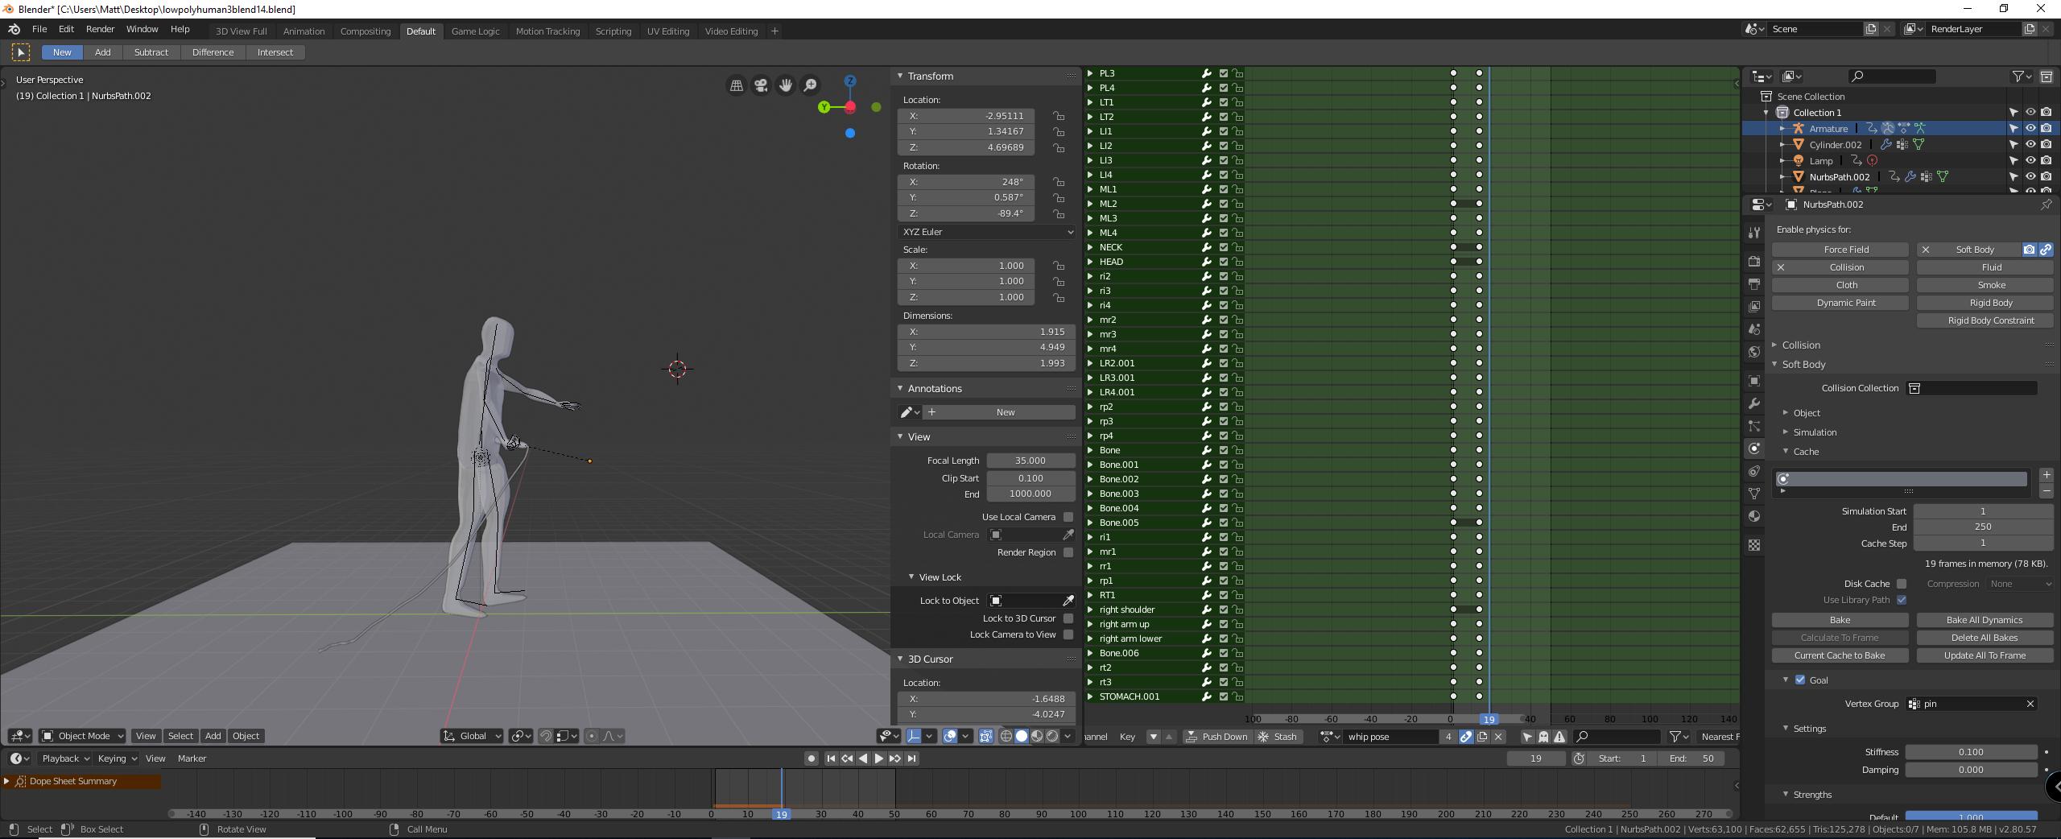This screenshot has width=2061, height=839.
Task: Click the Push Down action button
Action: tap(1216, 737)
